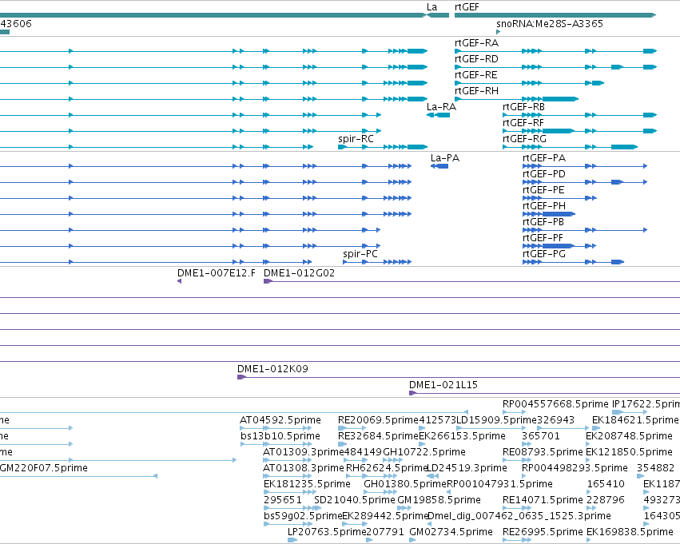
Task: Select the RE08793.5prime EST label
Action: 543,453
